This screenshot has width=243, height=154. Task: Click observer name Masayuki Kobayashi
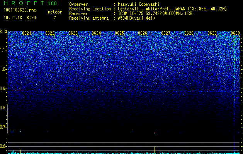(139, 4)
